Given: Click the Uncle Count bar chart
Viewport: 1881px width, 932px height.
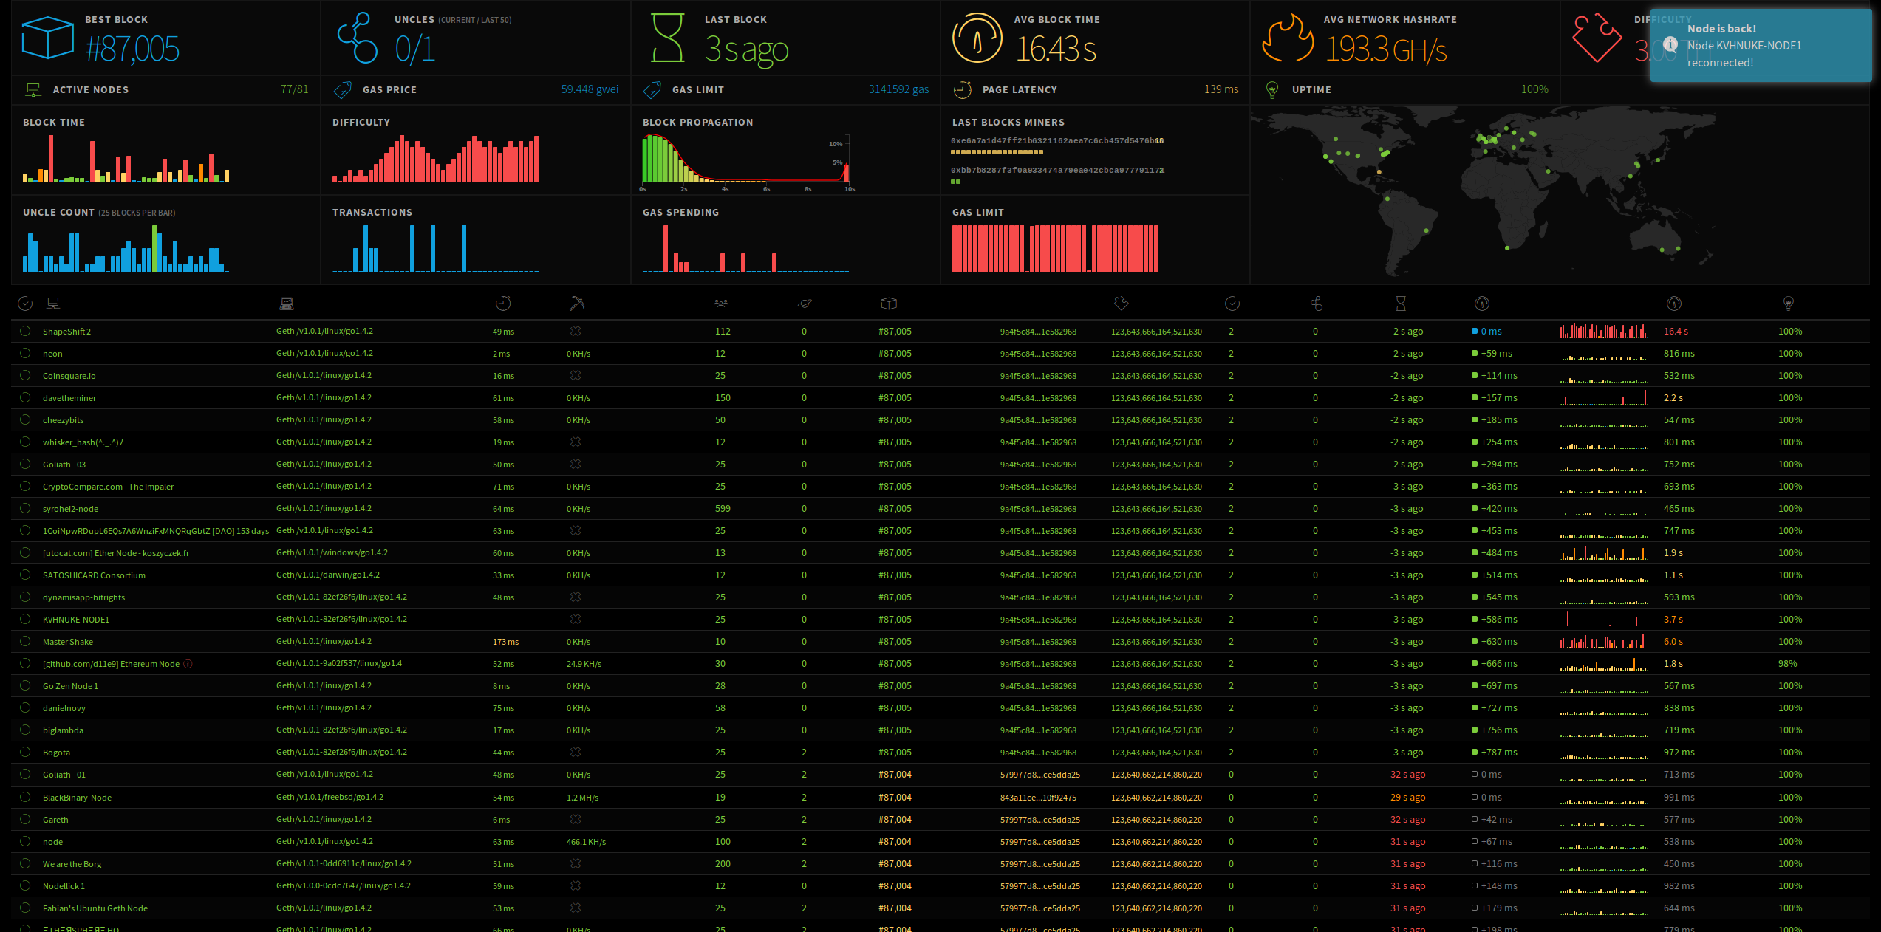Looking at the screenshot, I should (126, 248).
